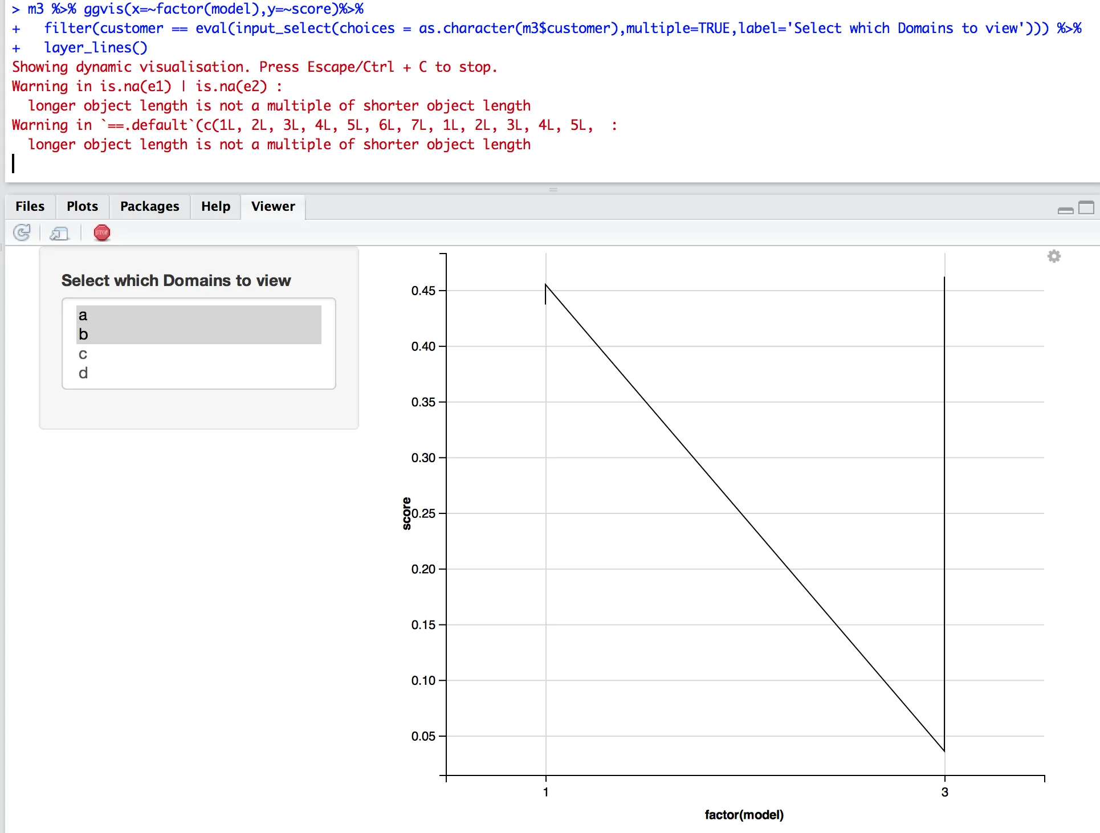Image resolution: width=1100 pixels, height=833 pixels.
Task: Open the Help tab
Action: 215,206
